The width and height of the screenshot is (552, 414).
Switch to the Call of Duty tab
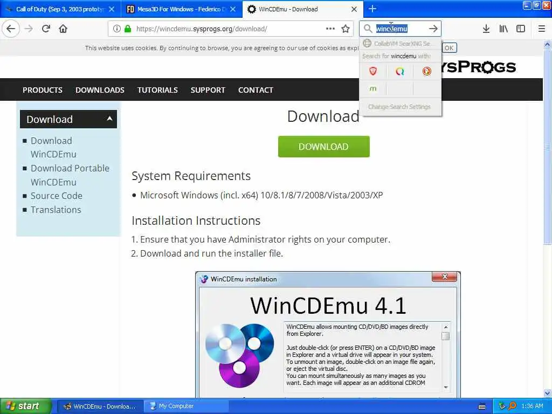pyautogui.click(x=60, y=9)
